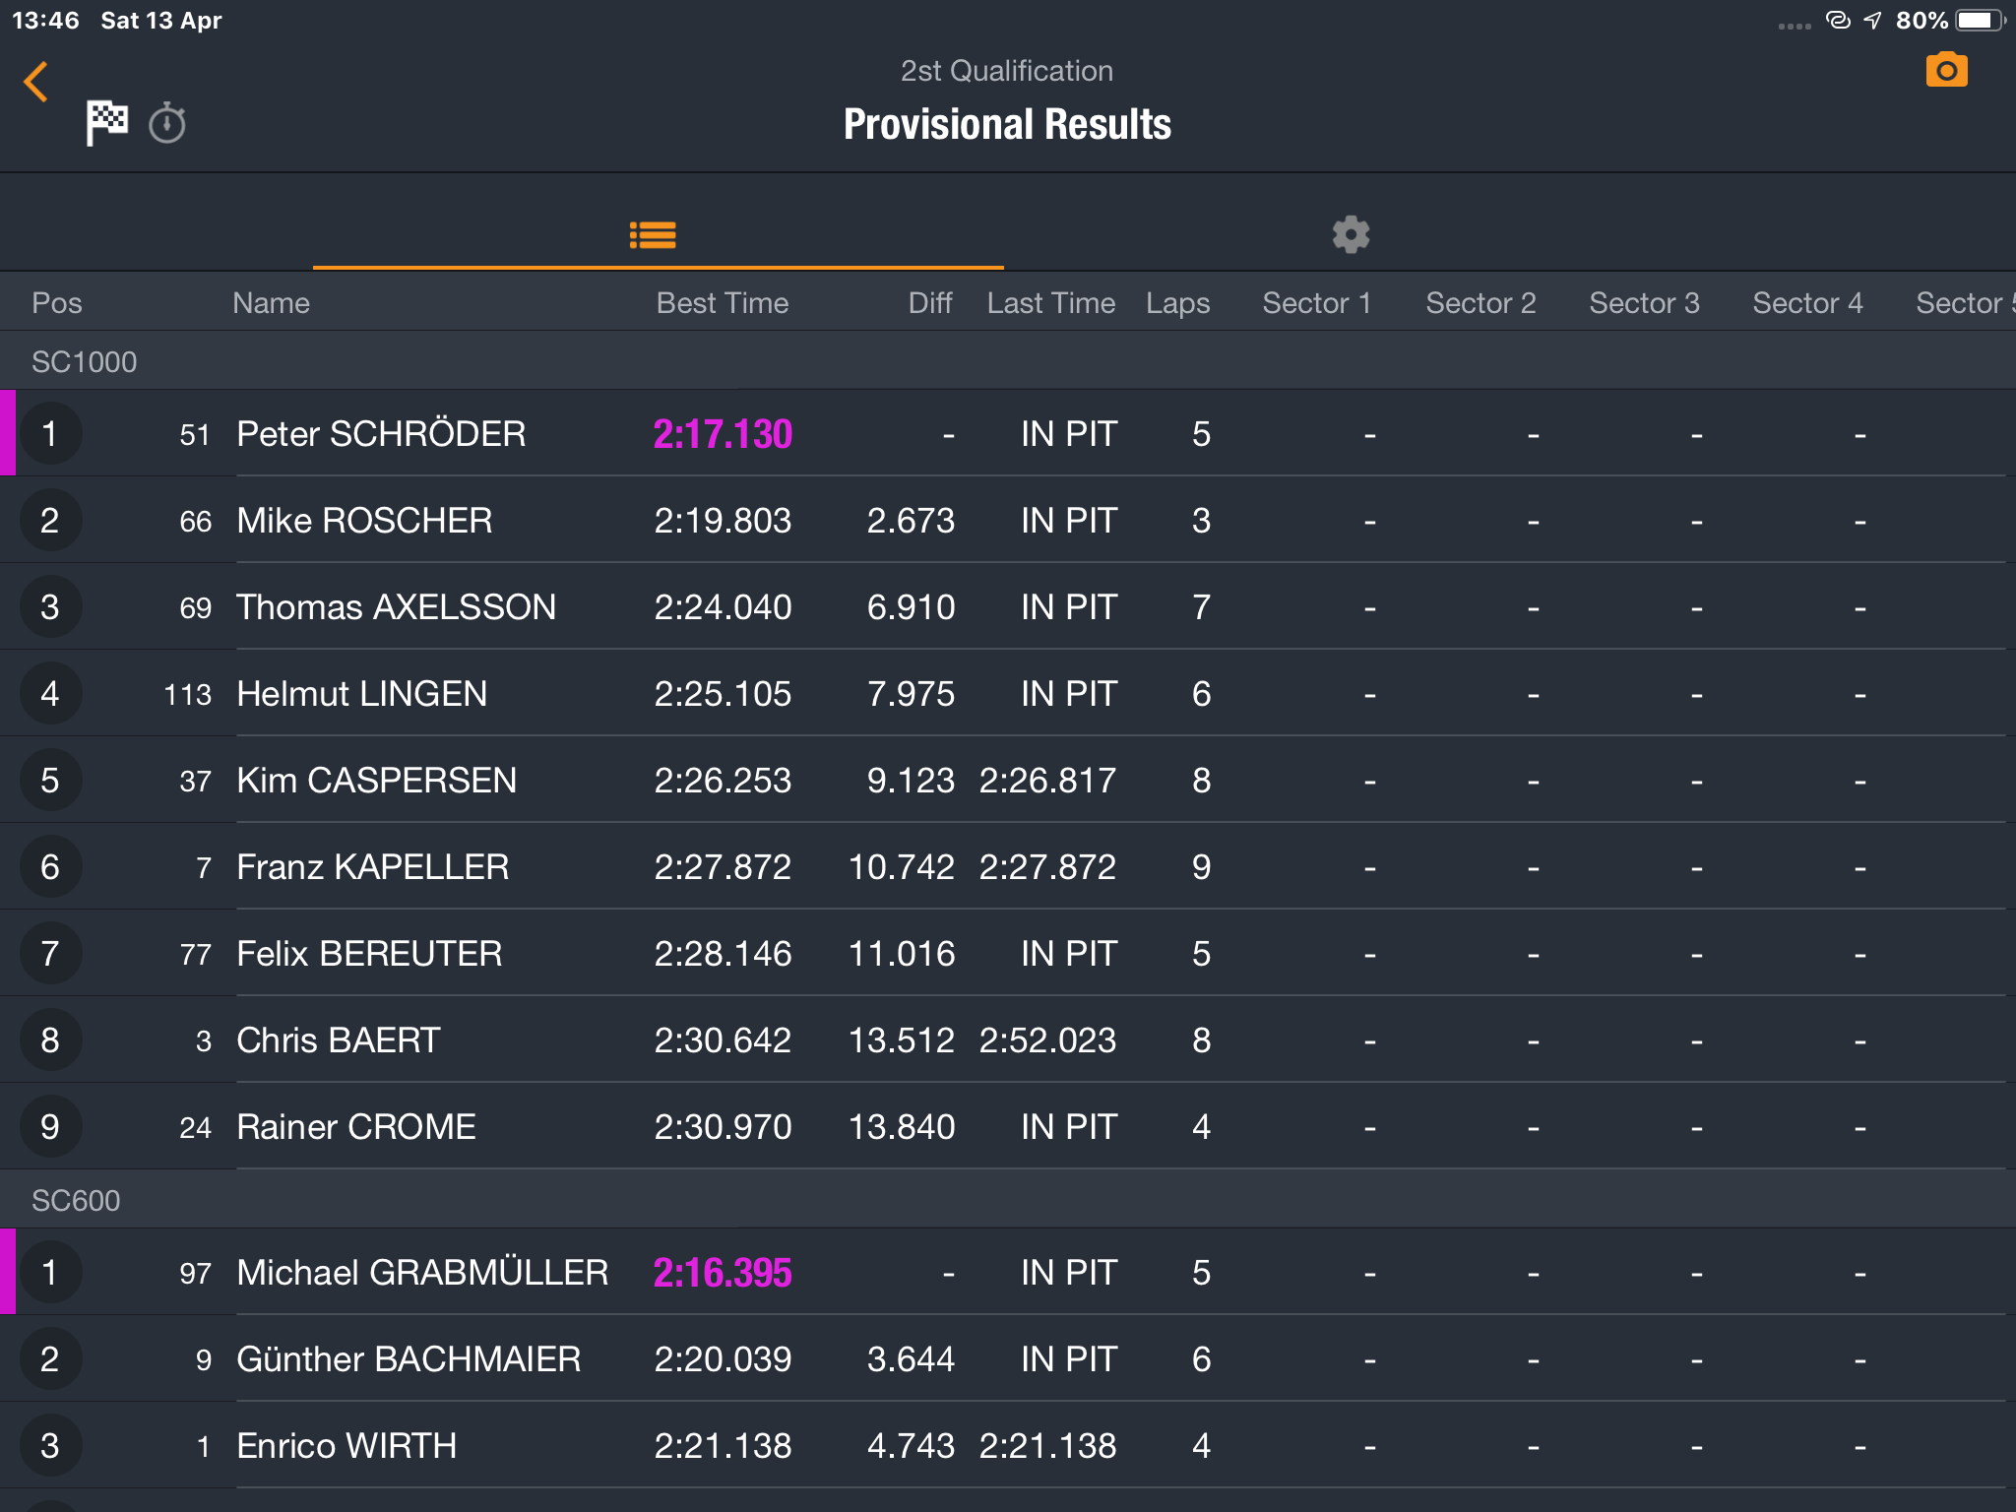
Task: Collapse the SC600 class group header
Action: (x=1008, y=1200)
